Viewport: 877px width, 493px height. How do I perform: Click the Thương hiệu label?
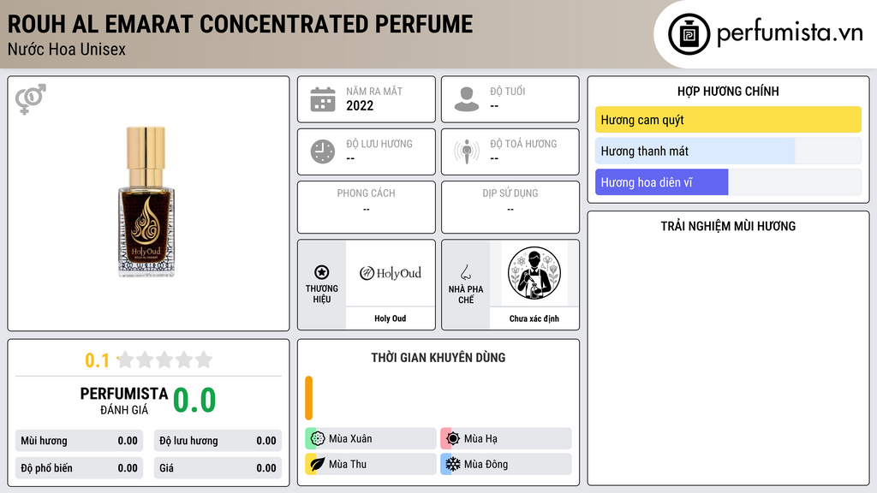point(322,294)
